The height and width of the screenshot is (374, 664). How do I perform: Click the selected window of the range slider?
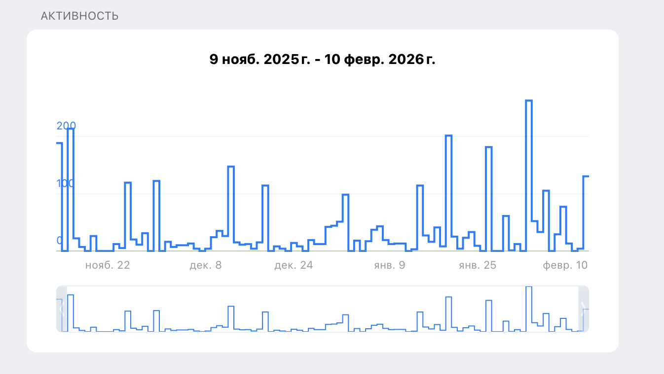click(x=323, y=309)
